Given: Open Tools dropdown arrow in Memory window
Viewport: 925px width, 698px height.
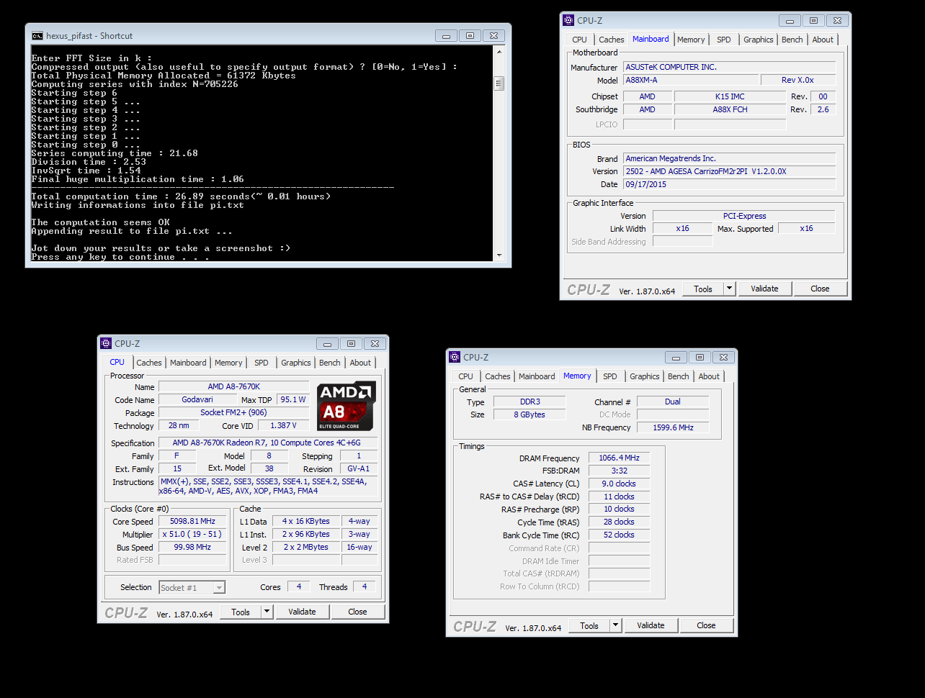Looking at the screenshot, I should (615, 625).
